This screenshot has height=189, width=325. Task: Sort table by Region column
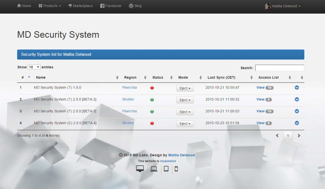[135, 77]
